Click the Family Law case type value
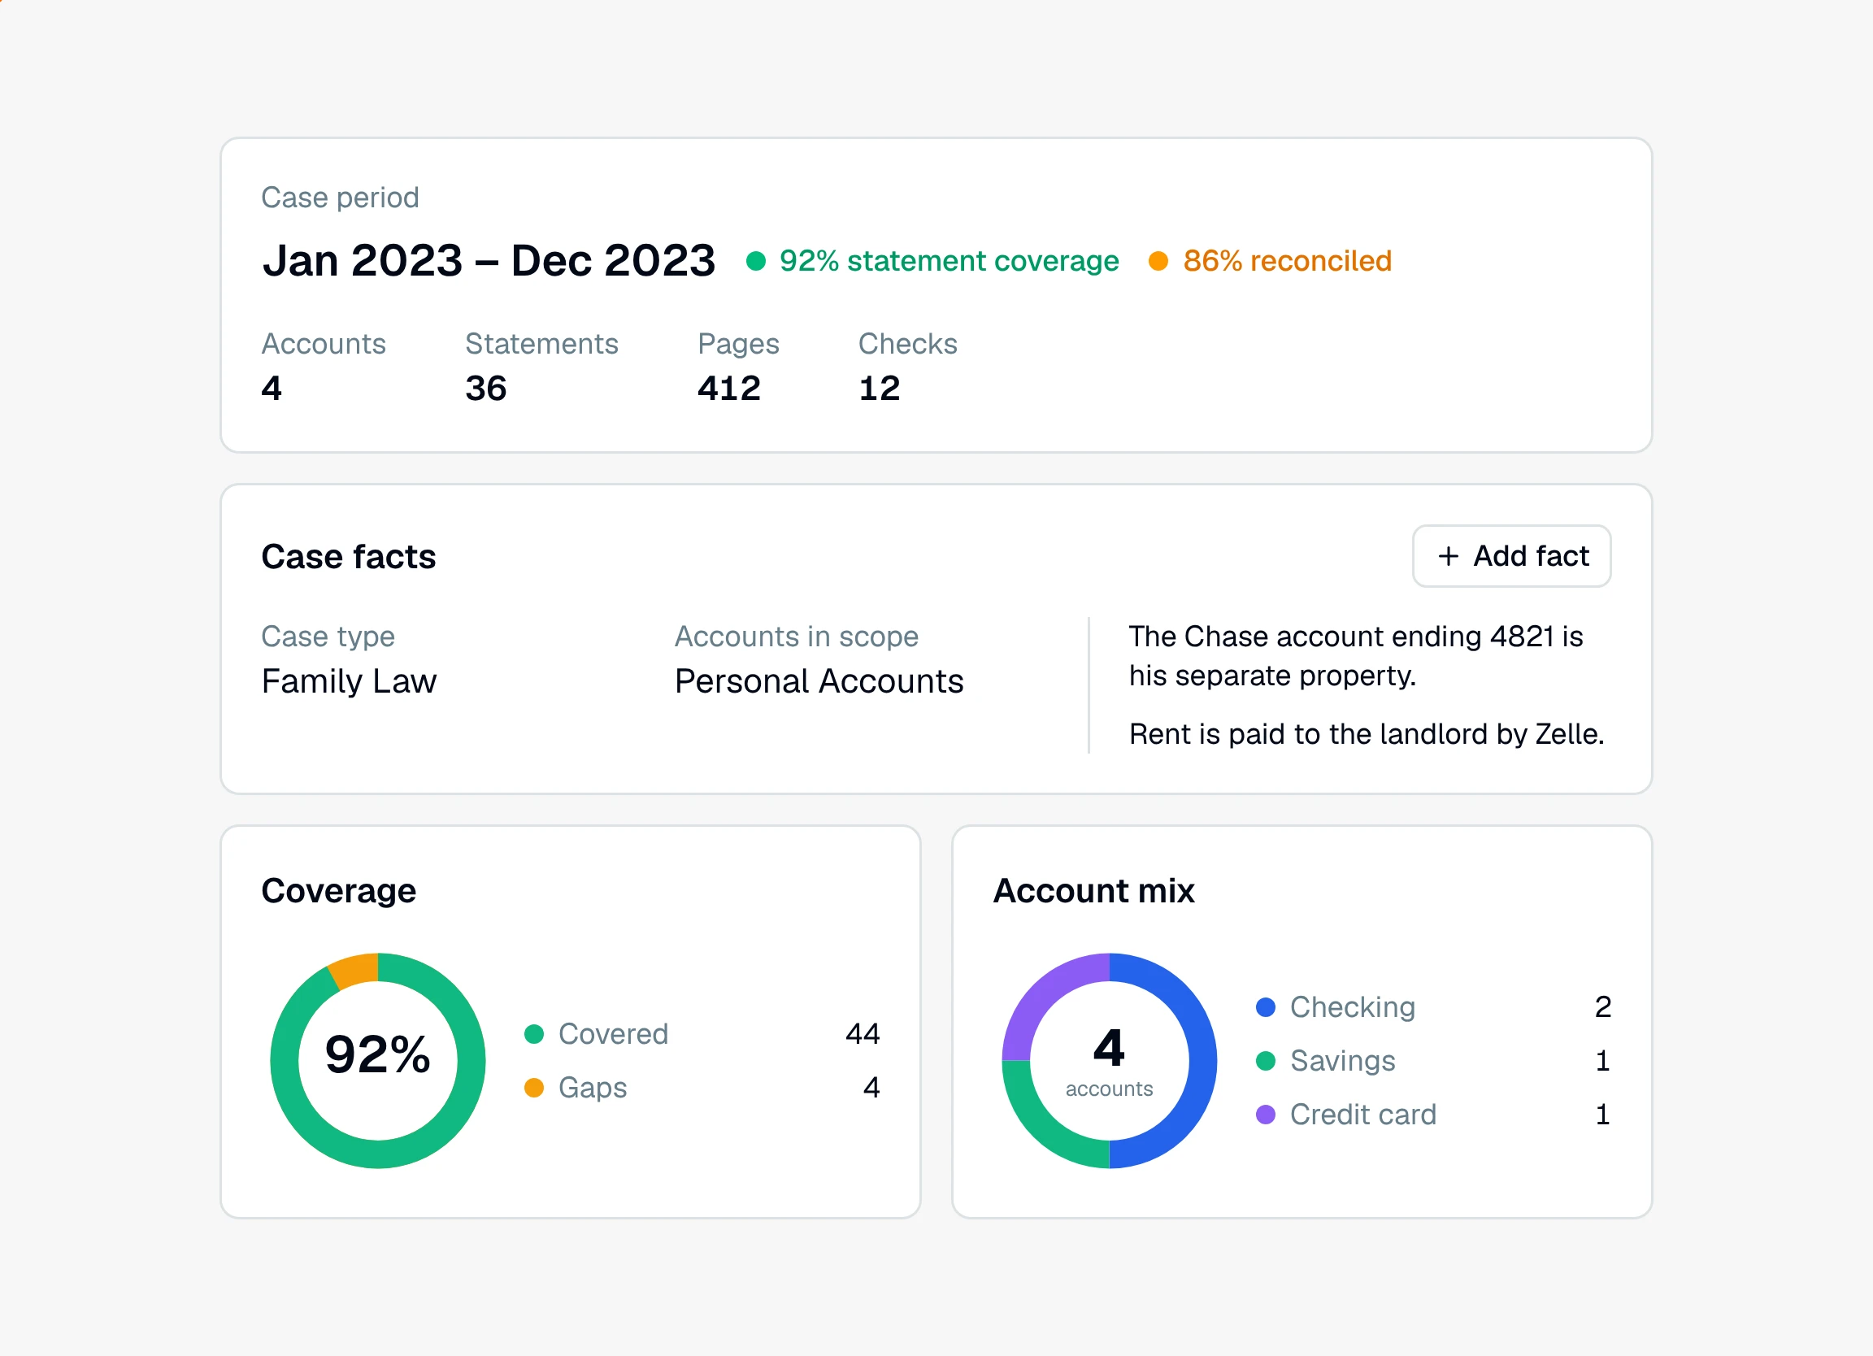The image size is (1873, 1356). click(x=349, y=681)
